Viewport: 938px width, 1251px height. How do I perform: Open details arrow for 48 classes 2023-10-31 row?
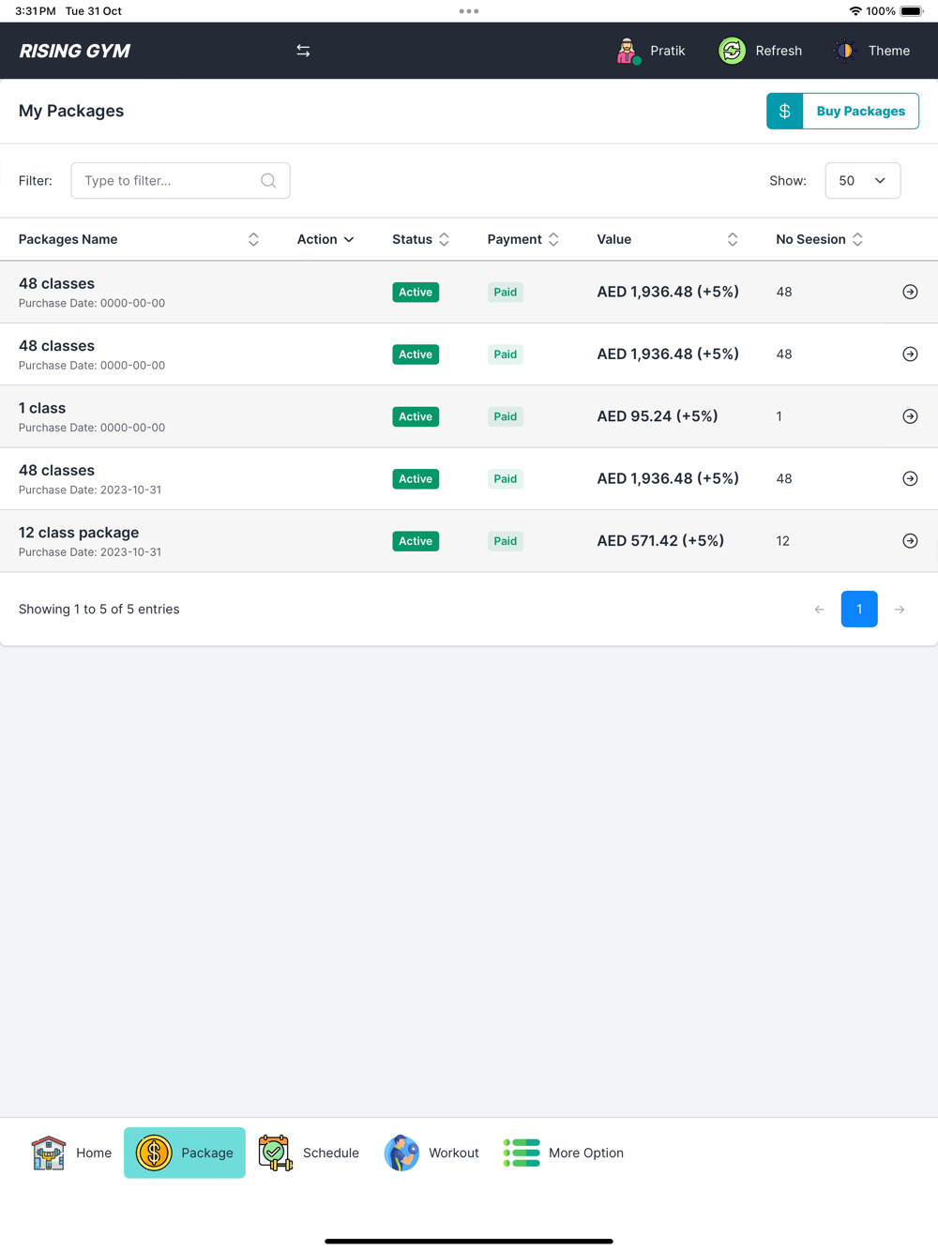point(910,478)
